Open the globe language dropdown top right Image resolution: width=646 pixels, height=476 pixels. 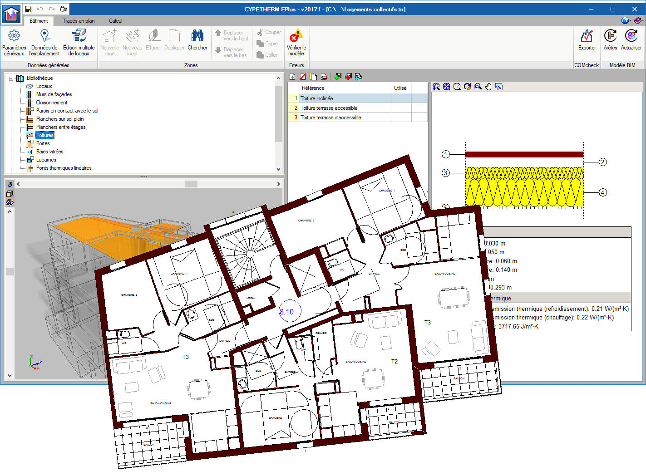626,20
